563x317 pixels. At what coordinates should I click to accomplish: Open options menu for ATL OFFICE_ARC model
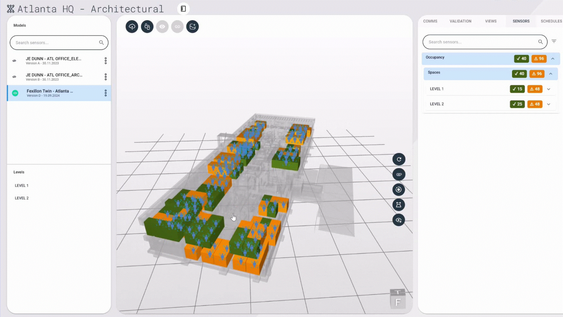[106, 77]
